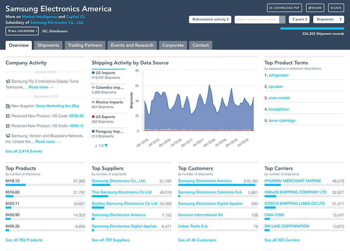Open the headphone product term
This screenshot has width=350, height=251.
pos(279,109)
